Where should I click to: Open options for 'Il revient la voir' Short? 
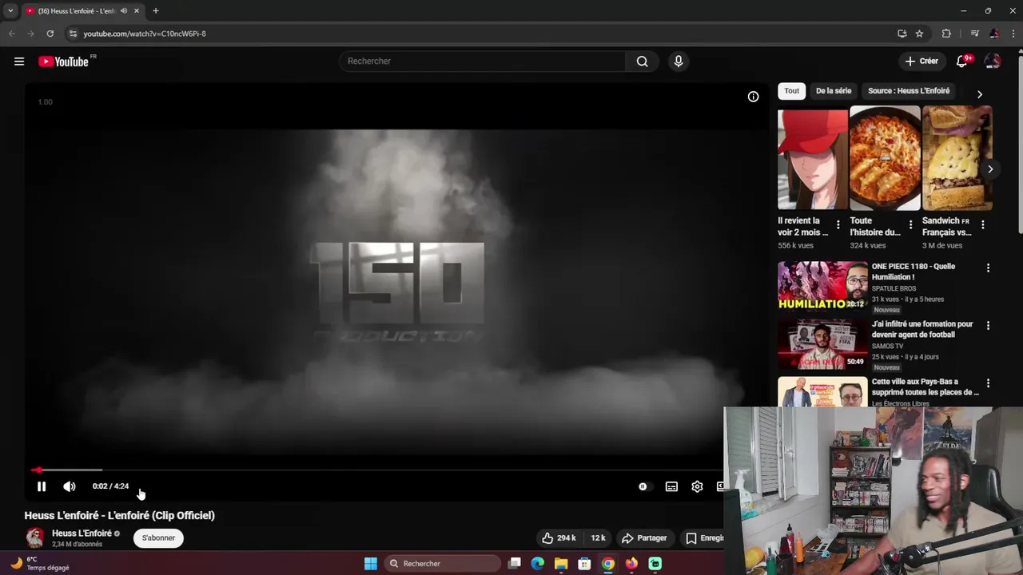tap(838, 225)
